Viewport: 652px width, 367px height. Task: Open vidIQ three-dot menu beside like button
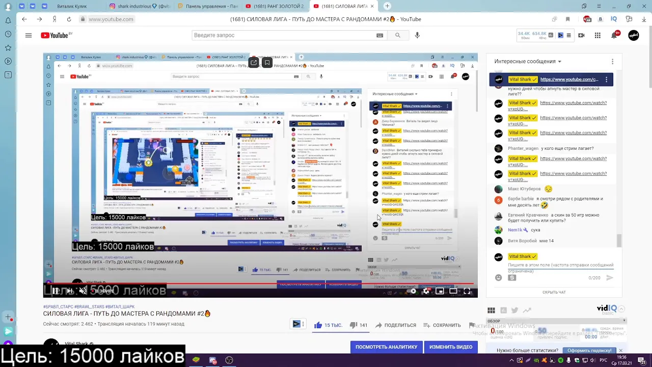[303, 324]
